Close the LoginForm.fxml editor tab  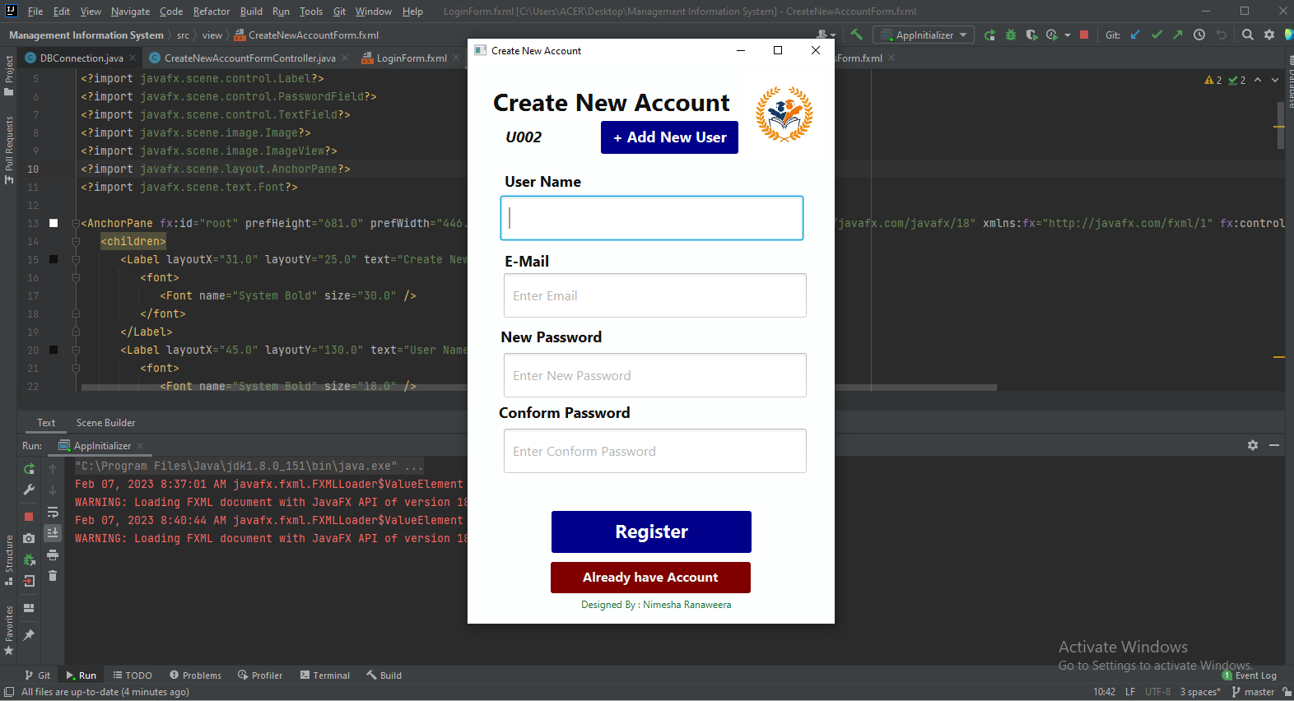tap(456, 58)
